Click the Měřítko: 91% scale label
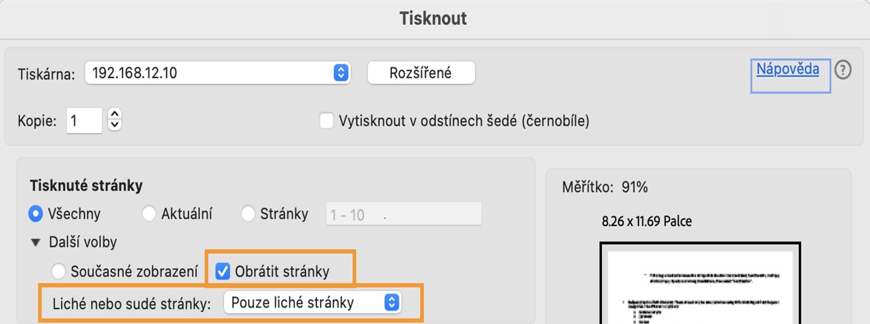The image size is (870, 324). click(x=604, y=187)
